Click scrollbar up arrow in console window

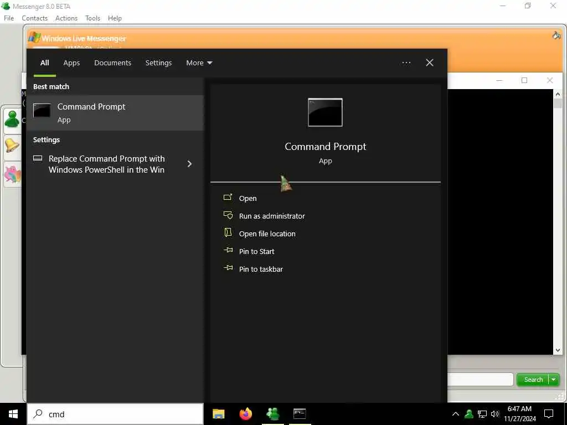(558, 94)
